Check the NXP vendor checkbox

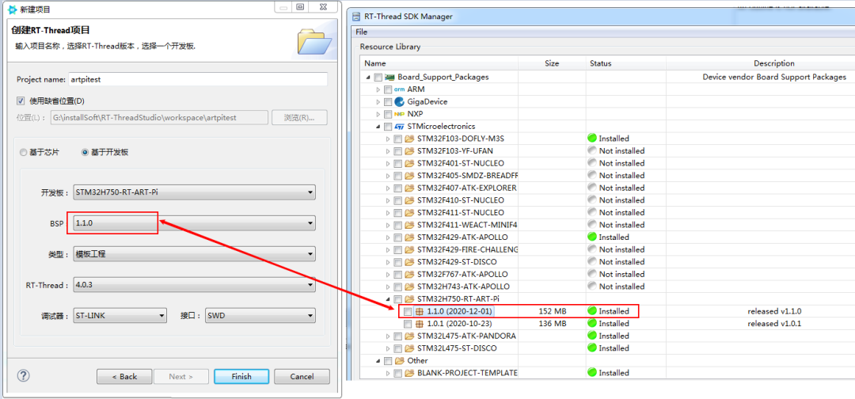pyautogui.click(x=388, y=115)
